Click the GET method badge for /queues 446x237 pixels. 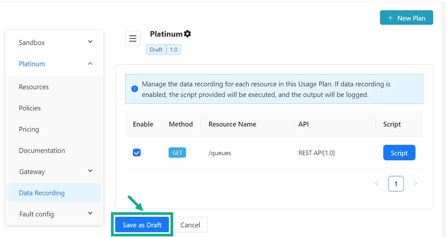click(x=177, y=153)
